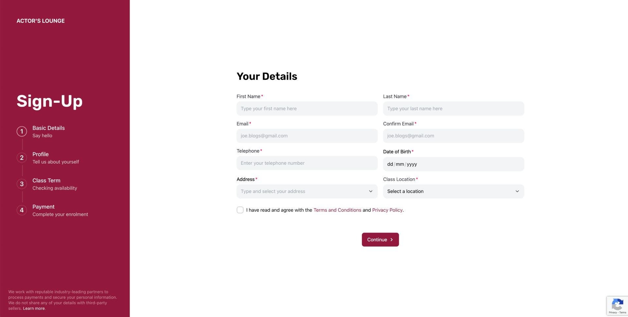
Task: Click into the Last Name field
Action: (453, 108)
